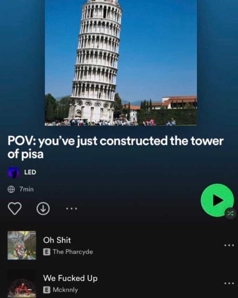238x298 pixels.
Task: Download the playlist using the arrow icon
Action: click(43, 209)
